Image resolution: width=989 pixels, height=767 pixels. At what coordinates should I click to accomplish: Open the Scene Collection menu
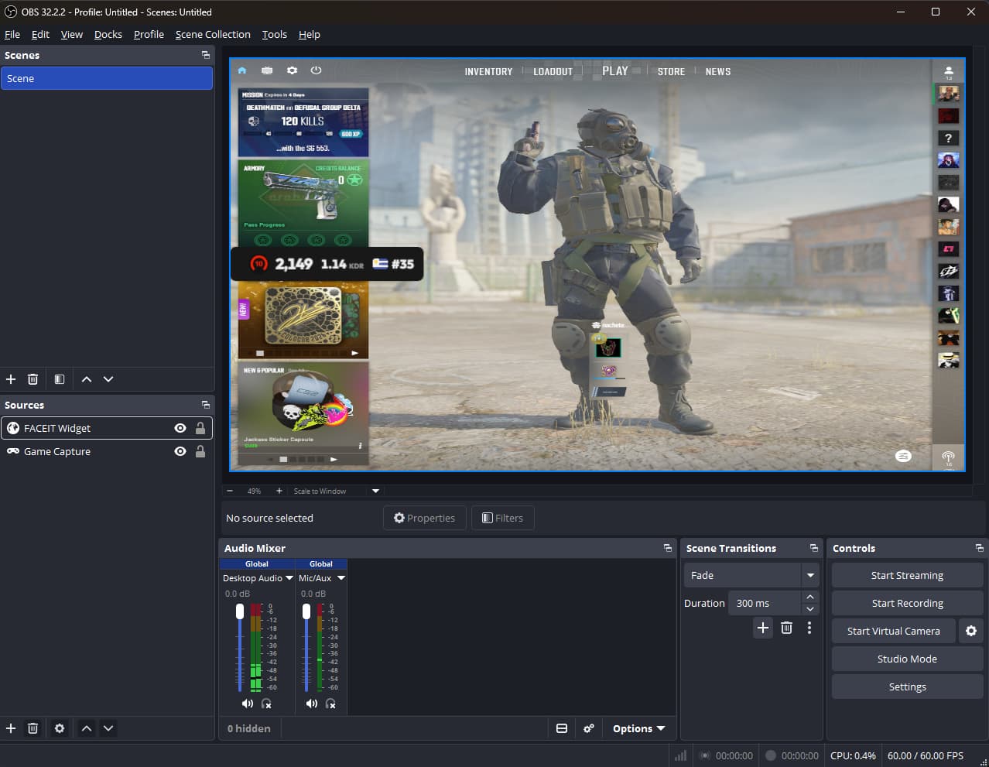click(213, 34)
